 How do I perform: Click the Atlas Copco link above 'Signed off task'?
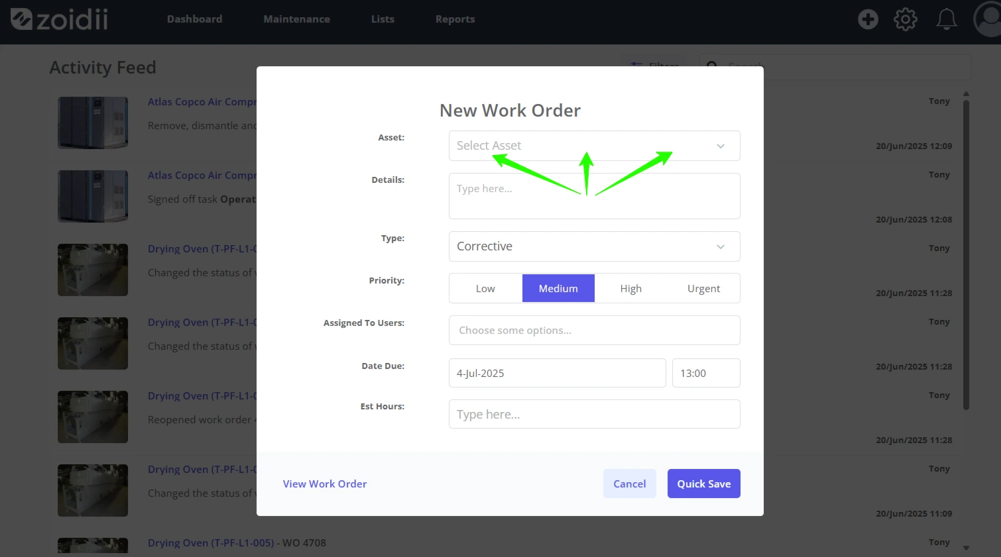pyautogui.click(x=202, y=175)
